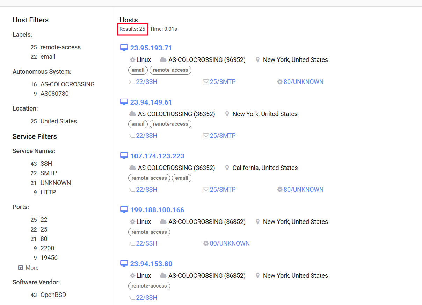
Task: Click email tag under host 23.95.193.71
Action: (138, 70)
